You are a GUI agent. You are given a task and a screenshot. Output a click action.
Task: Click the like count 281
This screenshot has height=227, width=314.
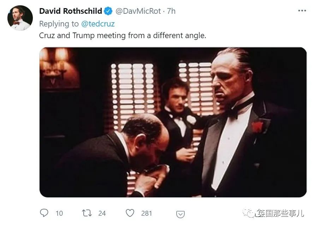click(146, 213)
